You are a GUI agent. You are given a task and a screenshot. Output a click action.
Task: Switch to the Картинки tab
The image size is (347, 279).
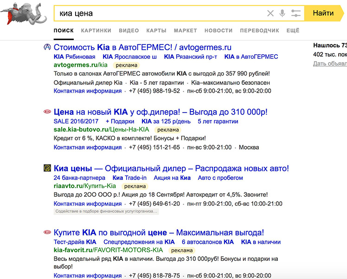coord(96,31)
